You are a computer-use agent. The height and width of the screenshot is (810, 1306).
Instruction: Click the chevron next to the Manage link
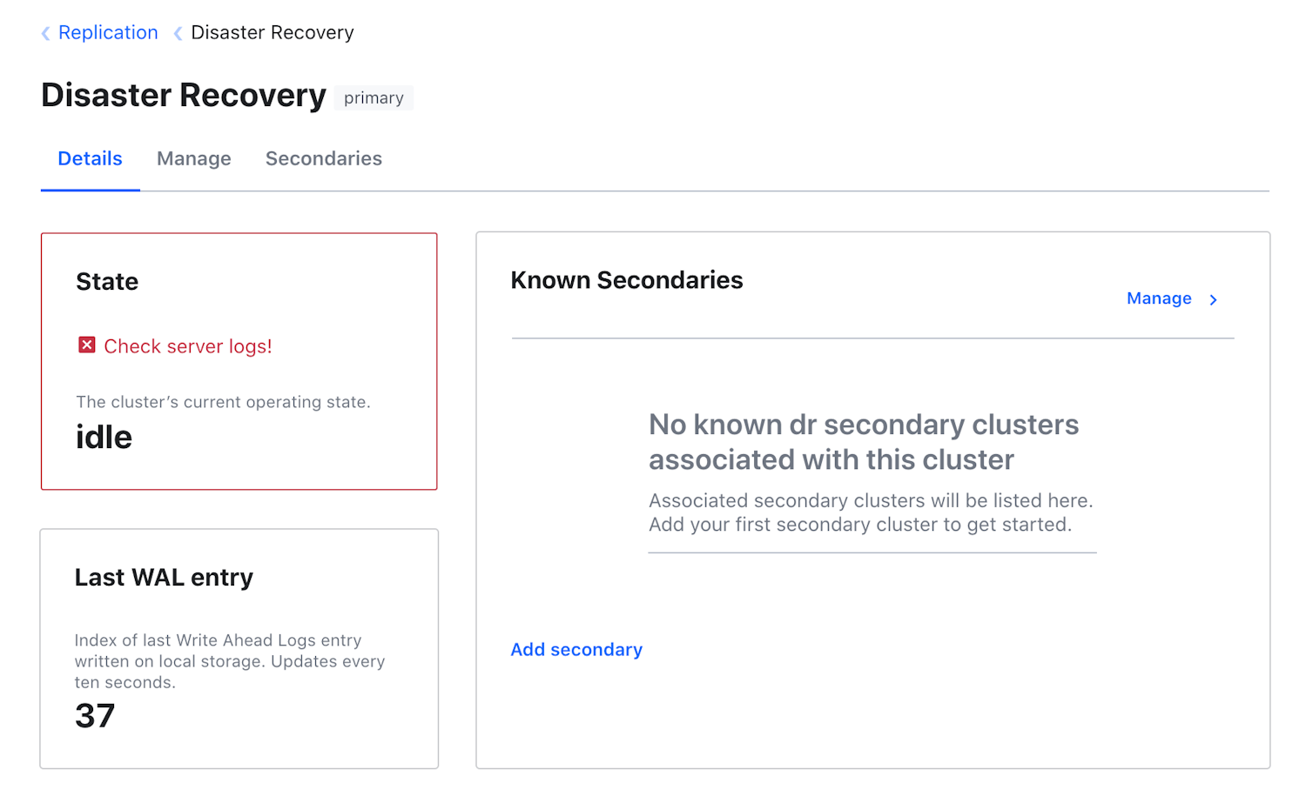click(1214, 299)
